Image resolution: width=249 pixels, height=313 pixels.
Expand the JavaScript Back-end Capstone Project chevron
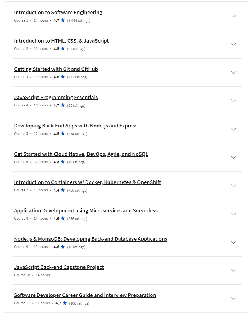tap(233, 271)
